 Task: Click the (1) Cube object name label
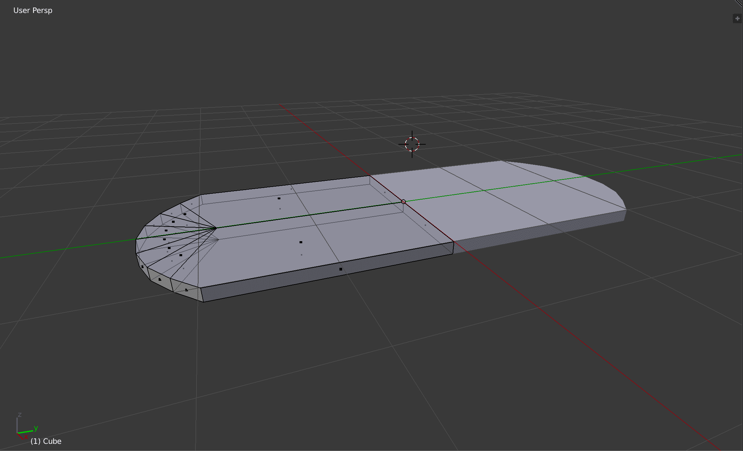pyautogui.click(x=46, y=441)
